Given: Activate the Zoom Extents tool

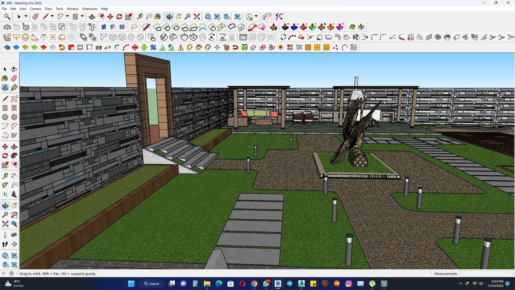Looking at the screenshot, I should coord(197,17).
